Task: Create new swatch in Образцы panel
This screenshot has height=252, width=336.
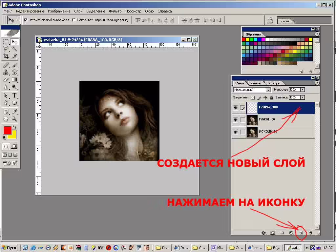Action: click(x=301, y=72)
